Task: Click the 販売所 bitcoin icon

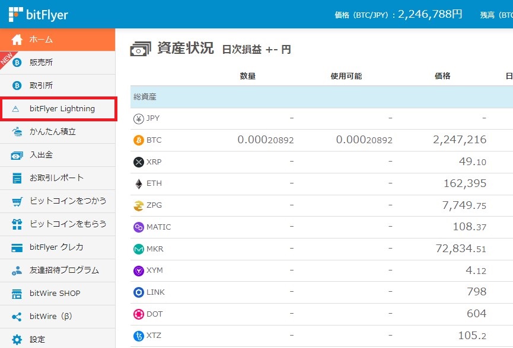Action: click(17, 62)
